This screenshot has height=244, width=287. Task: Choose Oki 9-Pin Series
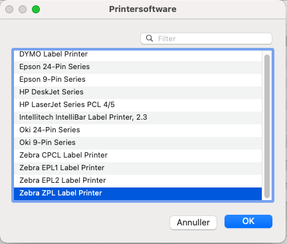pyautogui.click(x=138, y=142)
